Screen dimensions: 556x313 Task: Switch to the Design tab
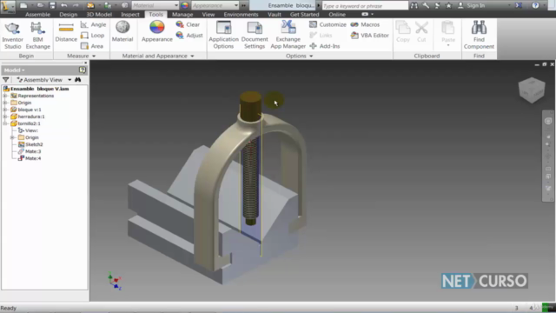pos(68,15)
